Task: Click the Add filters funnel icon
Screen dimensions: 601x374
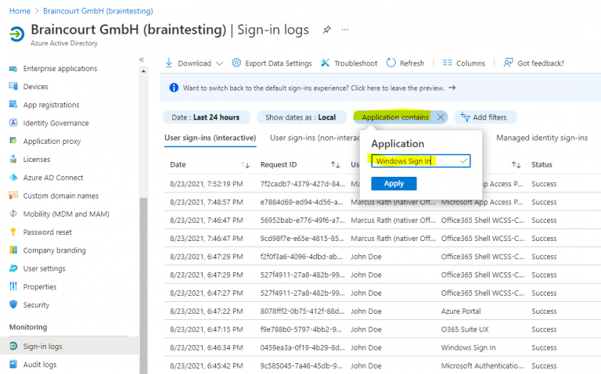Action: pyautogui.click(x=465, y=117)
